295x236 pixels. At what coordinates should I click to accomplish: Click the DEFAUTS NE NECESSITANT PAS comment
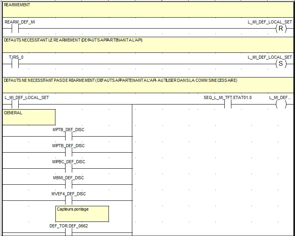tap(147, 85)
